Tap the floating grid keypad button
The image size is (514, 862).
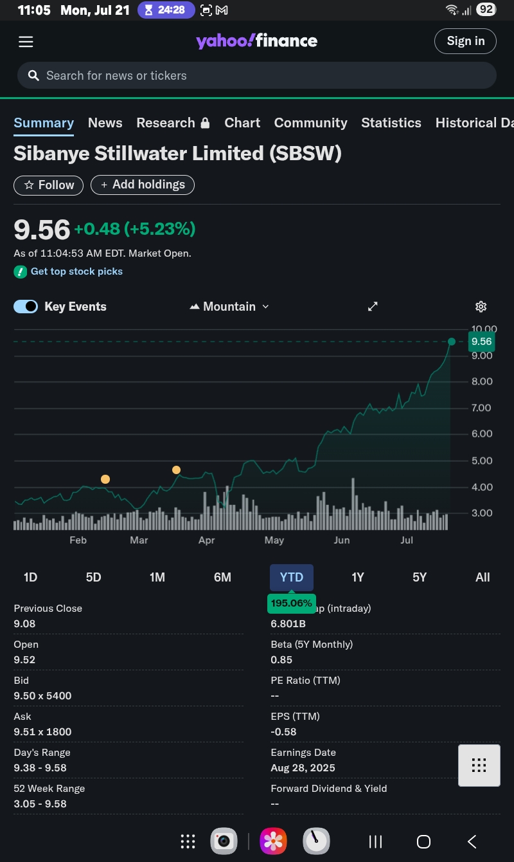479,766
